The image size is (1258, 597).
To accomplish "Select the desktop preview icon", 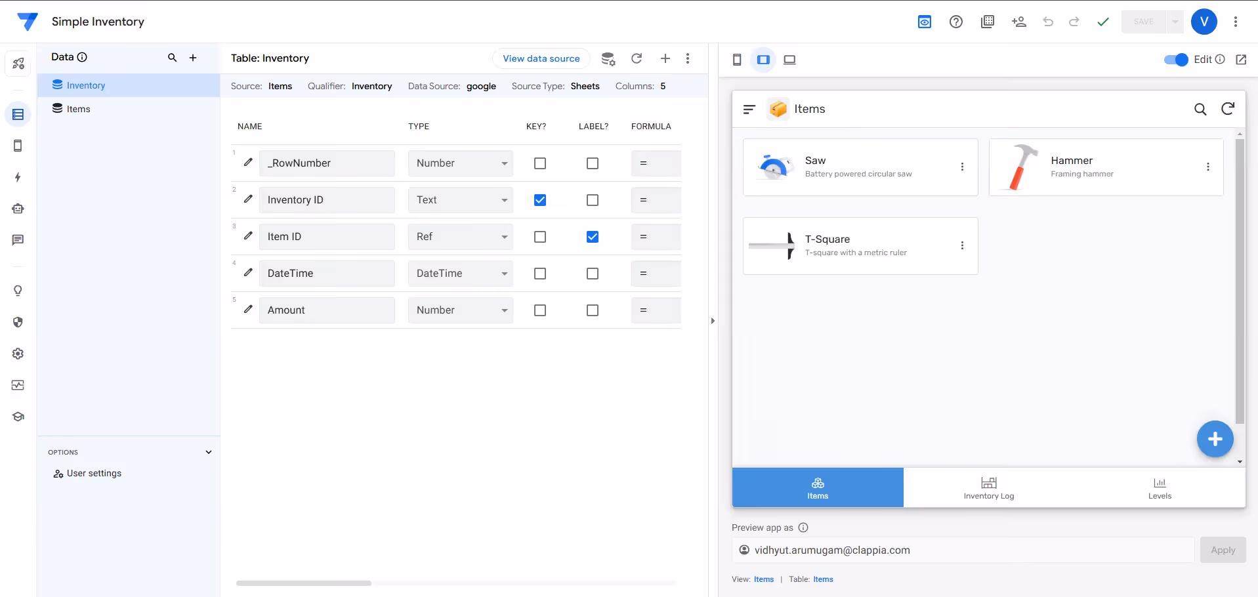I will point(789,60).
